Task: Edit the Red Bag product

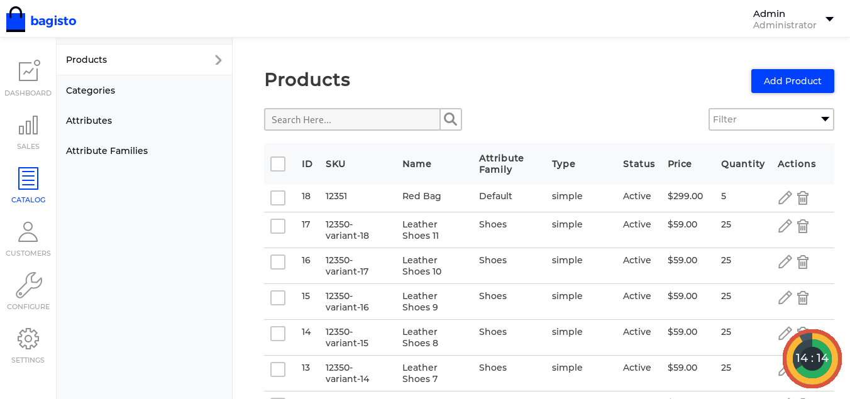Action: pos(785,198)
